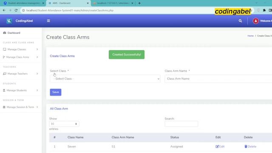Click the Edit link for S1
Image resolution: width=272 pixels, height=153 pixels.
point(220,147)
